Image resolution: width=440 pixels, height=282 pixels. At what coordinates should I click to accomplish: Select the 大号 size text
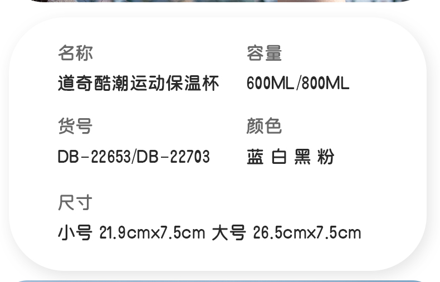(x=229, y=233)
